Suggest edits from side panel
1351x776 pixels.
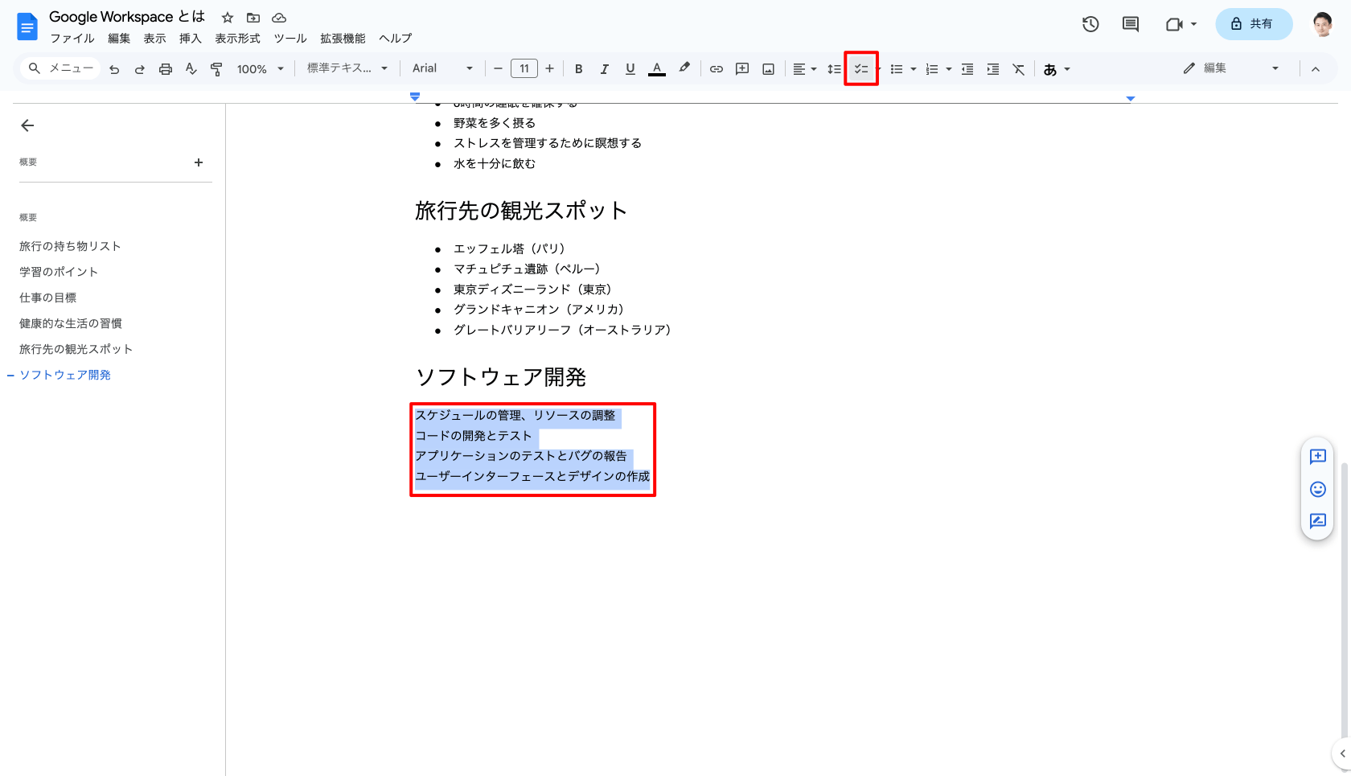1317,521
